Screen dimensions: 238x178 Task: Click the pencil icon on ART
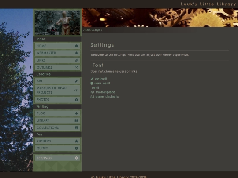(x=76, y=81)
